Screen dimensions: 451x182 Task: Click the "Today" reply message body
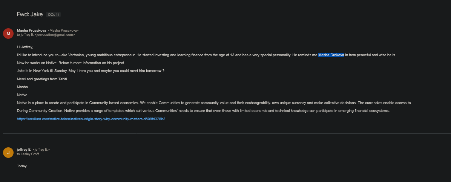tap(22, 166)
